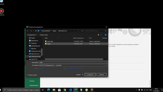The image size is (163, 92).
Task: Go up one folder level
Action: pos(36,31)
